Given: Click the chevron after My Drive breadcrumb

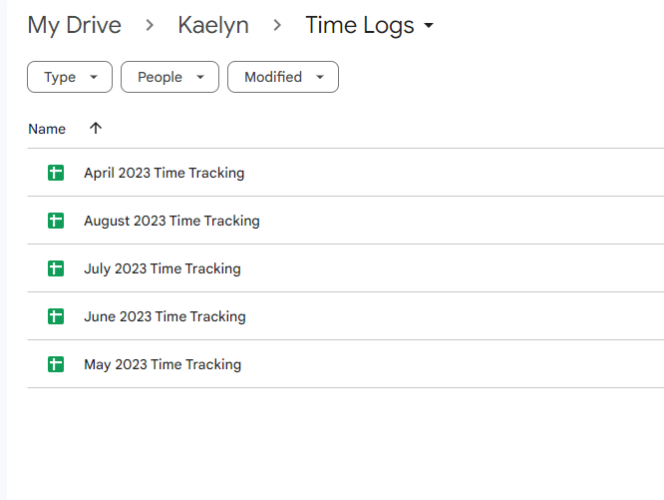Looking at the screenshot, I should pyautogui.click(x=149, y=26).
